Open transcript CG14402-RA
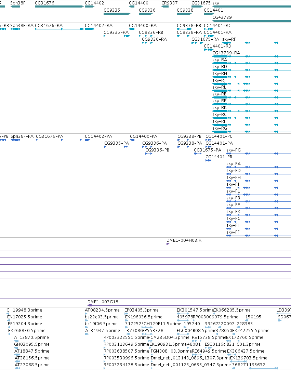 pyautogui.click(x=98, y=26)
